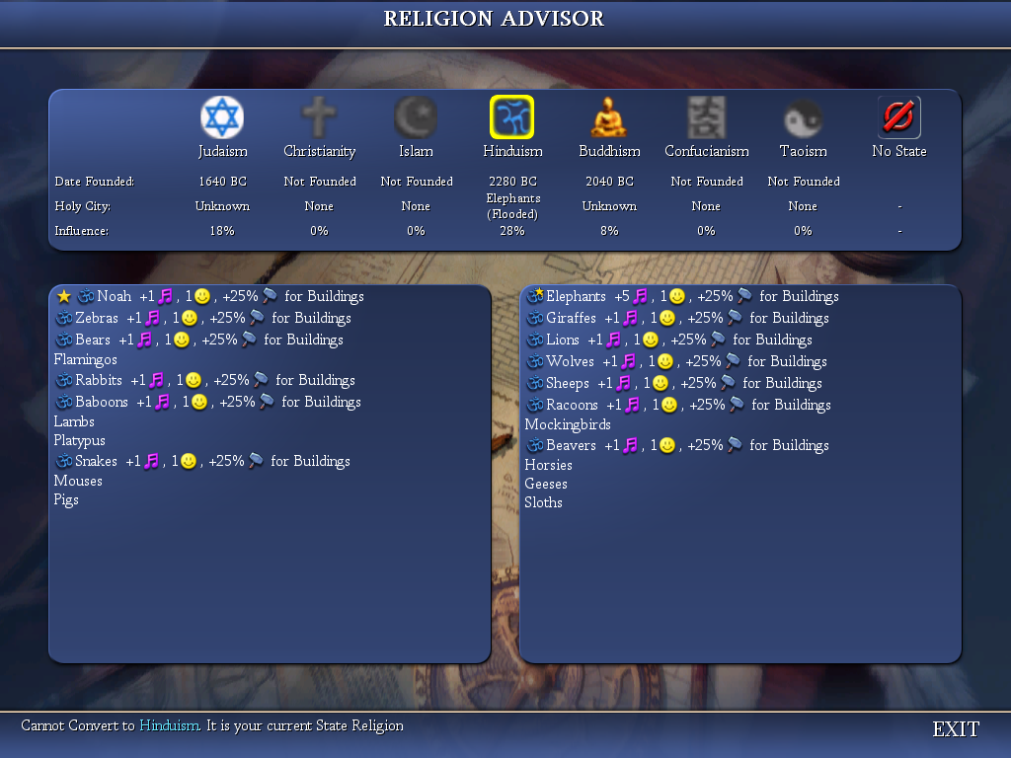
Task: Click the EXIT button
Action: pos(955,729)
